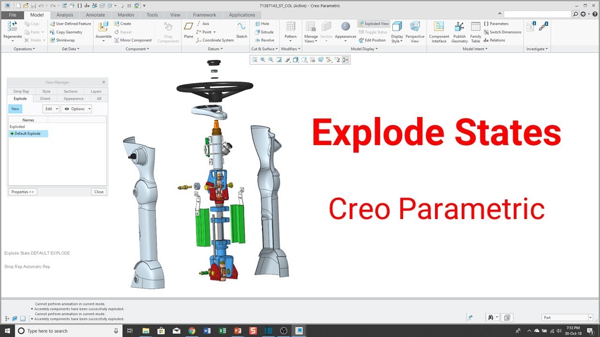Open Parameters
Screen dimensions: 600x337
[496, 23]
